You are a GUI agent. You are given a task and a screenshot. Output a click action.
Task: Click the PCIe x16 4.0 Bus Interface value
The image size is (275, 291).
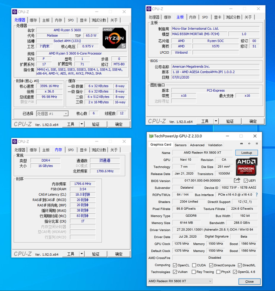click(x=235, y=195)
